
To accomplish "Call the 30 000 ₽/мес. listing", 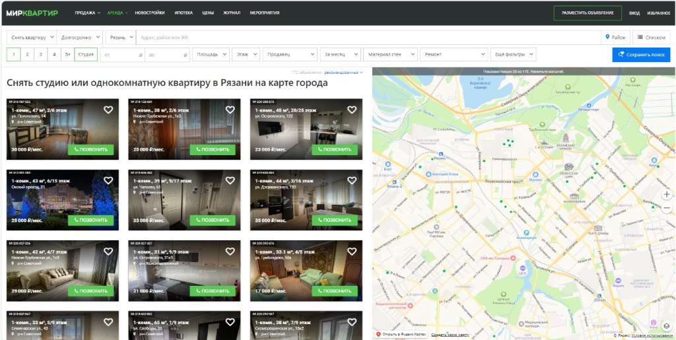I will point(90,149).
